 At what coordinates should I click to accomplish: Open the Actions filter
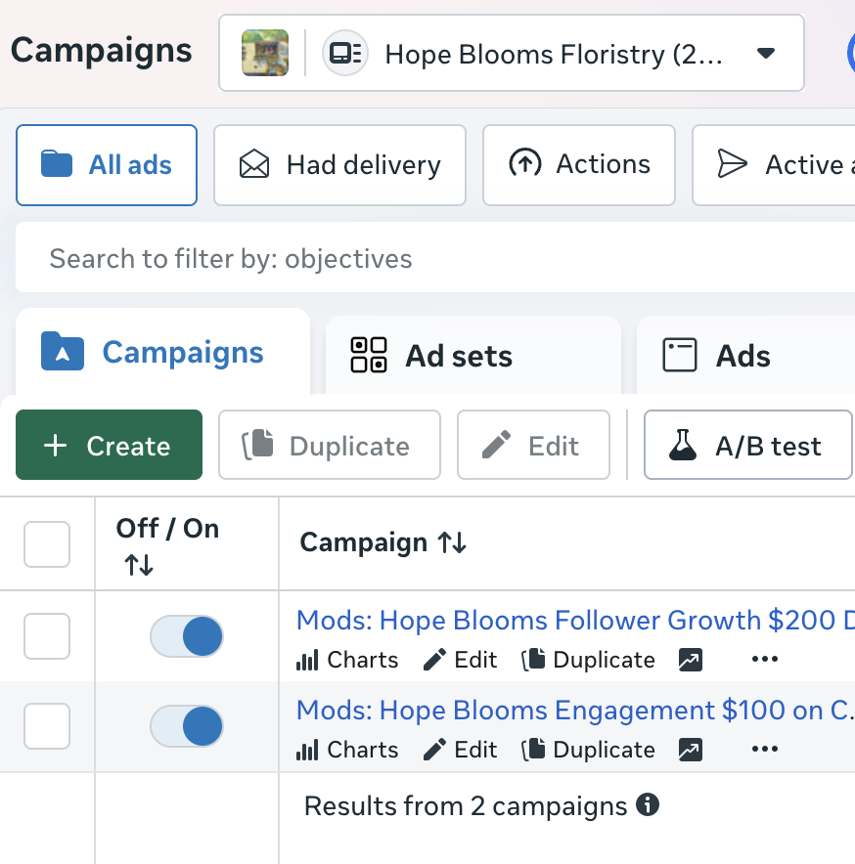(x=579, y=165)
